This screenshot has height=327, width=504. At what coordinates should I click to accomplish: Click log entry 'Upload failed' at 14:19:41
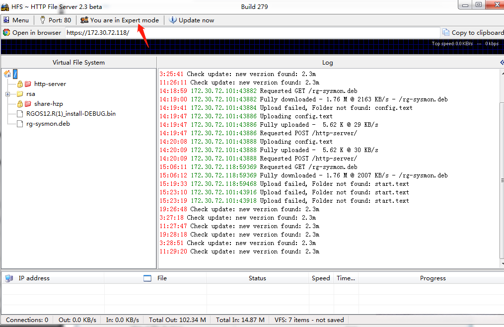click(x=286, y=108)
